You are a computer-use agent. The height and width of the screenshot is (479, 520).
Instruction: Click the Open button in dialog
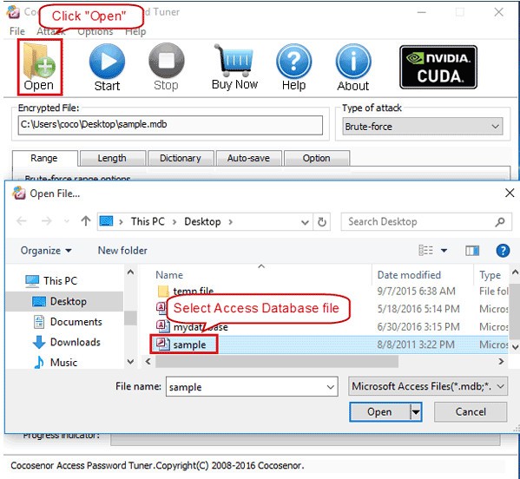379,412
